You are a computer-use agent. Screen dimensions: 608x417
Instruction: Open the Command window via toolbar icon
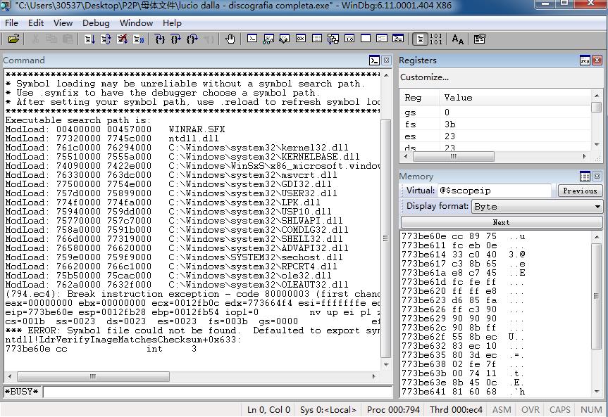point(252,39)
